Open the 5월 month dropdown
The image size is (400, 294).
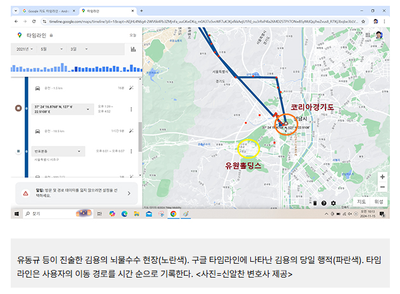52,49
